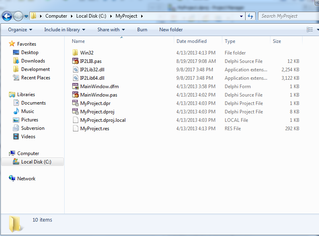The image size is (319, 236).
Task: Sort files by Date modified column
Action: [x=192, y=41]
